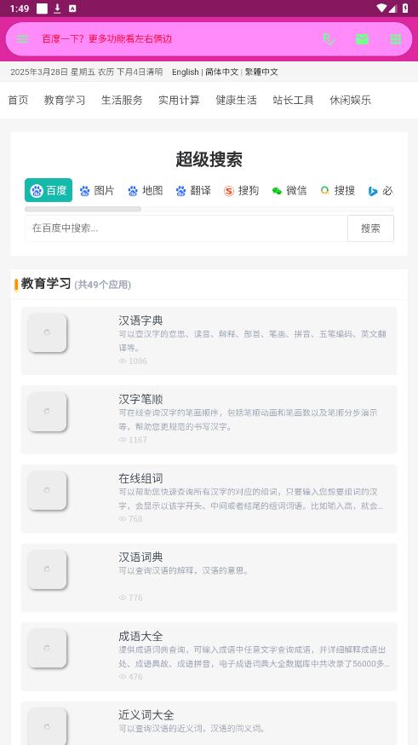Choose 翻译 translate option
Viewport: 418px width, 745px height.
click(193, 191)
